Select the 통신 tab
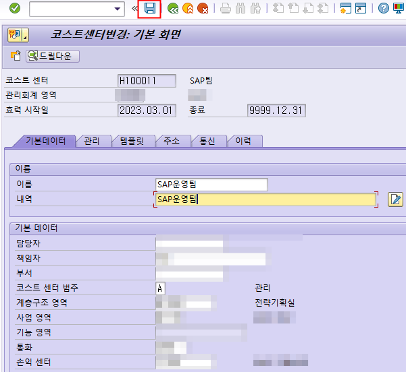This screenshot has width=406, height=372. pyautogui.click(x=207, y=141)
